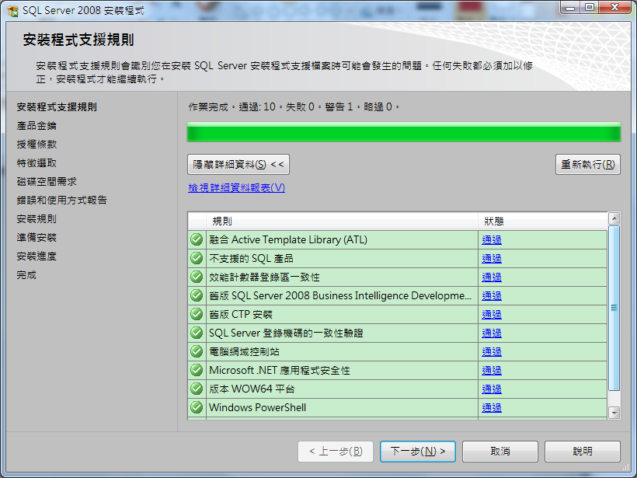Screen dimensions: 637x478
Task: Open 通過 link for 舊版 SQL Server 2008 Business Intelligence
Action: [492, 296]
